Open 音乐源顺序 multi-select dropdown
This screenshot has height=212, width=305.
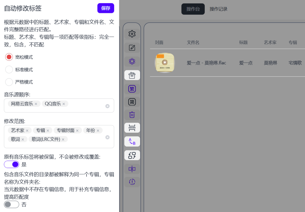click(x=59, y=105)
